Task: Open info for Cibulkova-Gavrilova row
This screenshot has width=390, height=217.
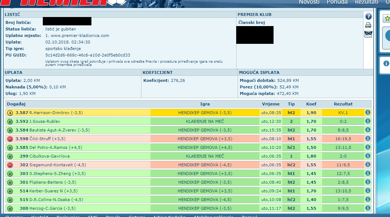Action: tap(368, 156)
